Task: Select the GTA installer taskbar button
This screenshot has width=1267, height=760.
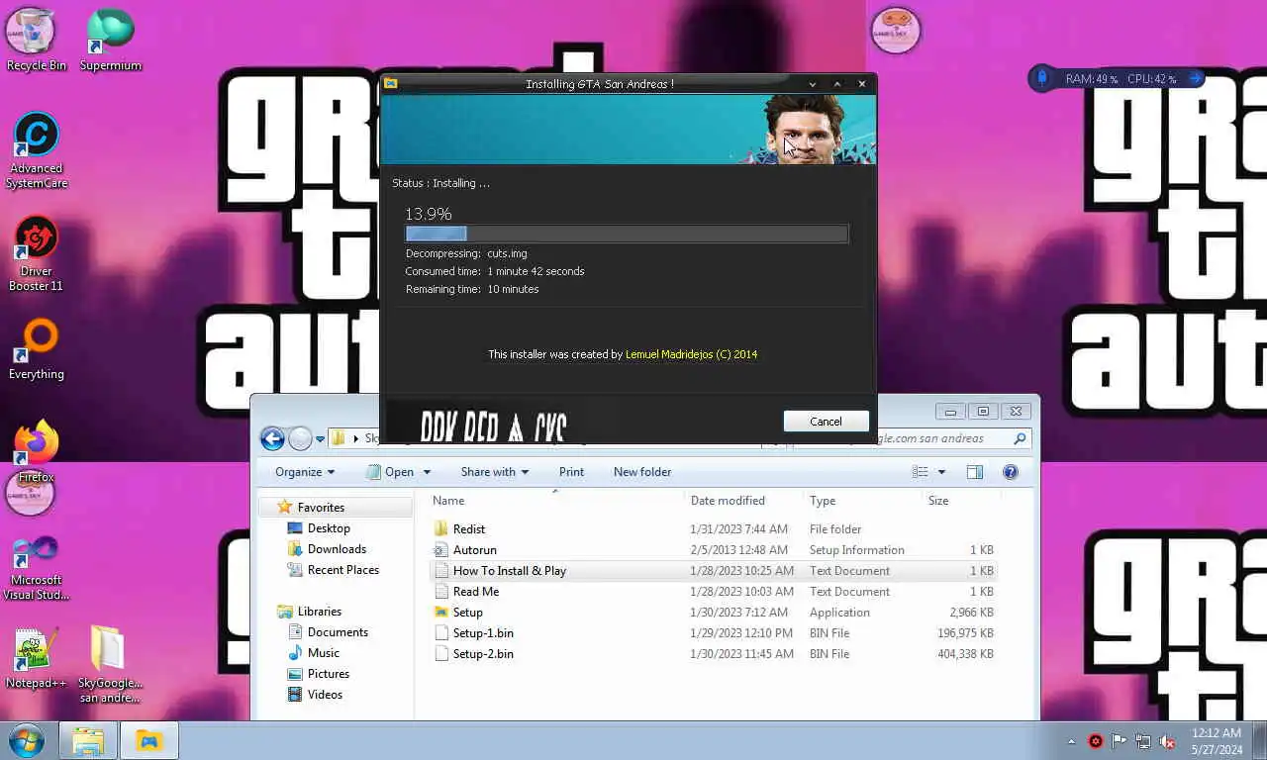Action: (x=148, y=740)
